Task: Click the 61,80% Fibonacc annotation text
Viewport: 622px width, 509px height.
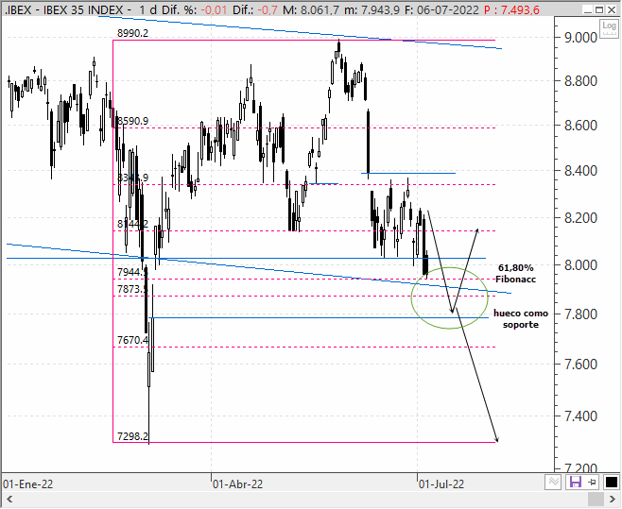Action: [x=516, y=274]
